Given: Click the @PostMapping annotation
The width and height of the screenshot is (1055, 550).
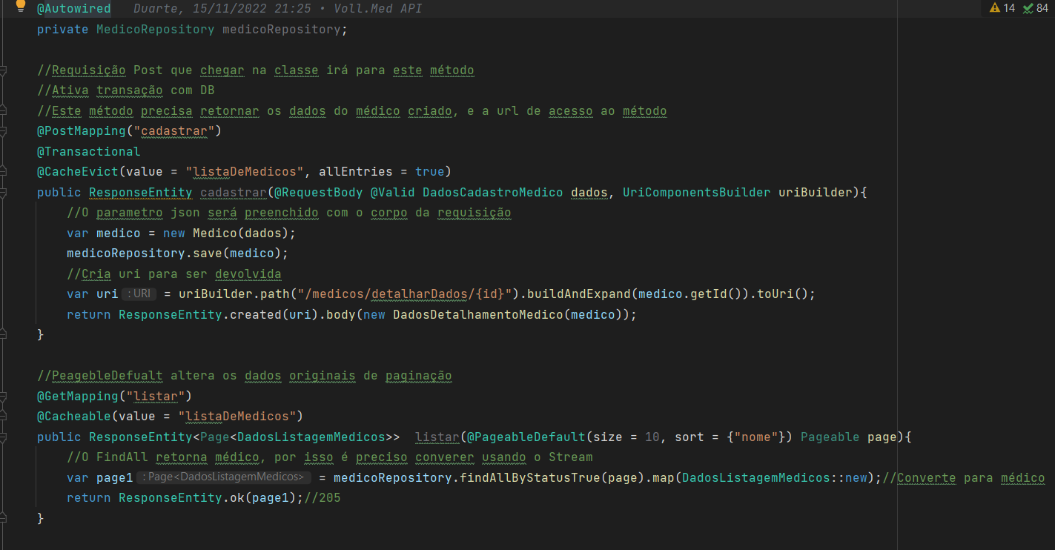Looking at the screenshot, I should 82,131.
